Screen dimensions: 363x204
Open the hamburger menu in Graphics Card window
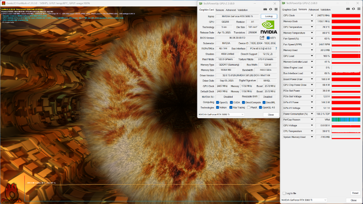click(276, 9)
